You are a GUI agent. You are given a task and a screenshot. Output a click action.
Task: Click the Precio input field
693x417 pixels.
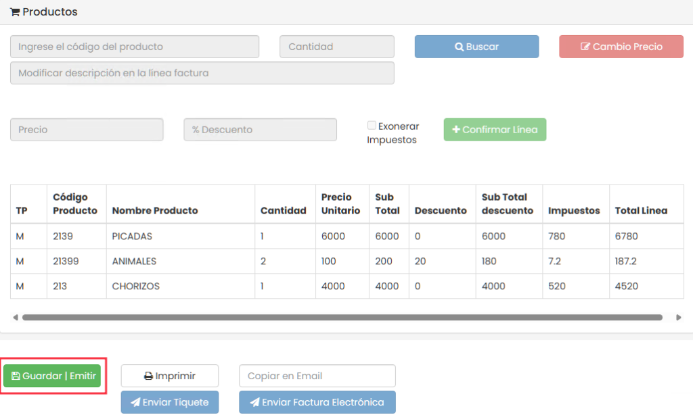point(87,130)
